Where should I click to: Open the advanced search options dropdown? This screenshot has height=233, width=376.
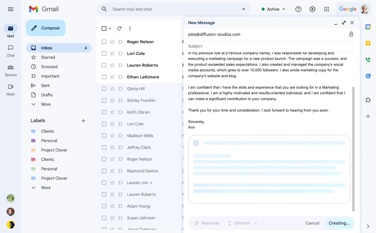[243, 9]
